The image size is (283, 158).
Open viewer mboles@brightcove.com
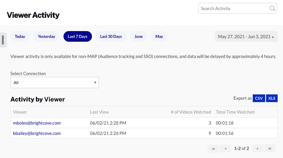point(37,123)
